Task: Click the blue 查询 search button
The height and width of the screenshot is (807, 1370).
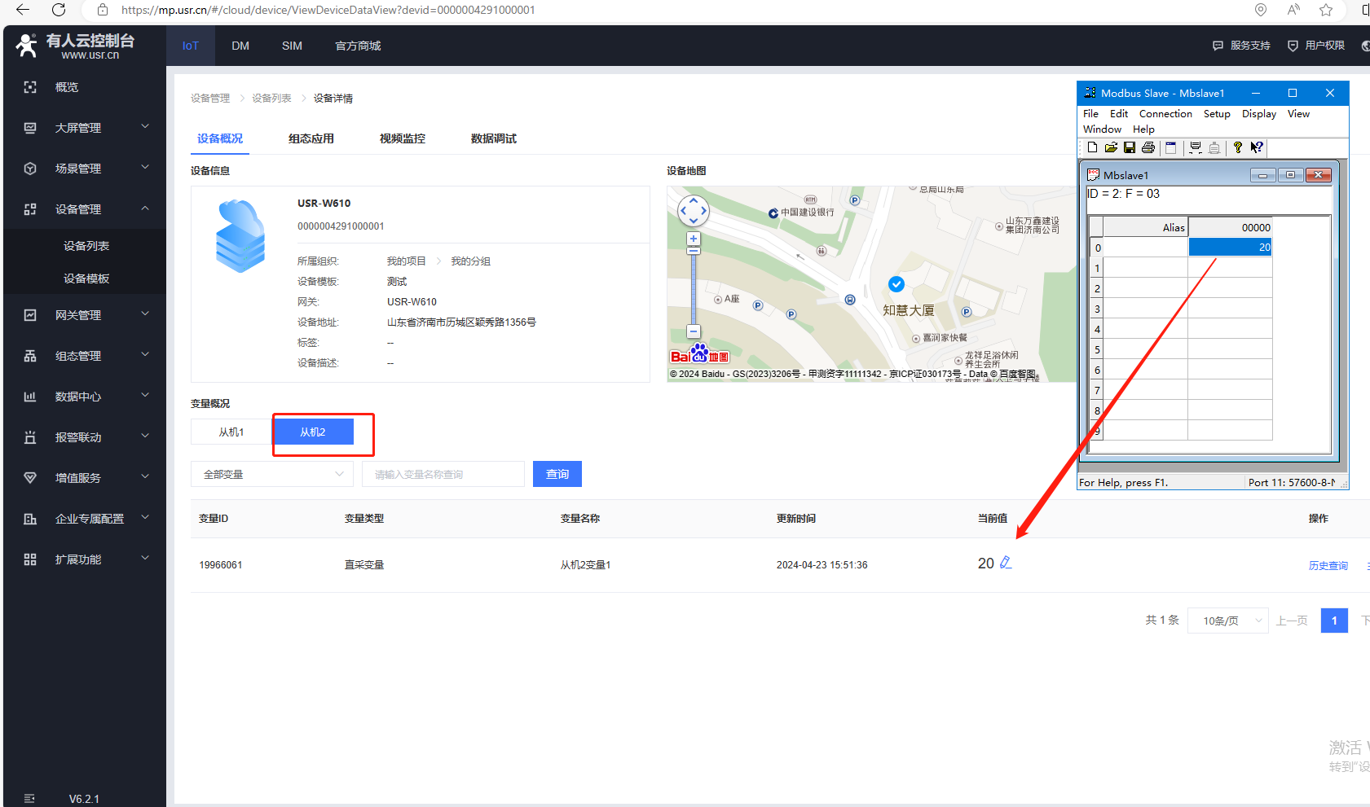Action: pos(557,474)
